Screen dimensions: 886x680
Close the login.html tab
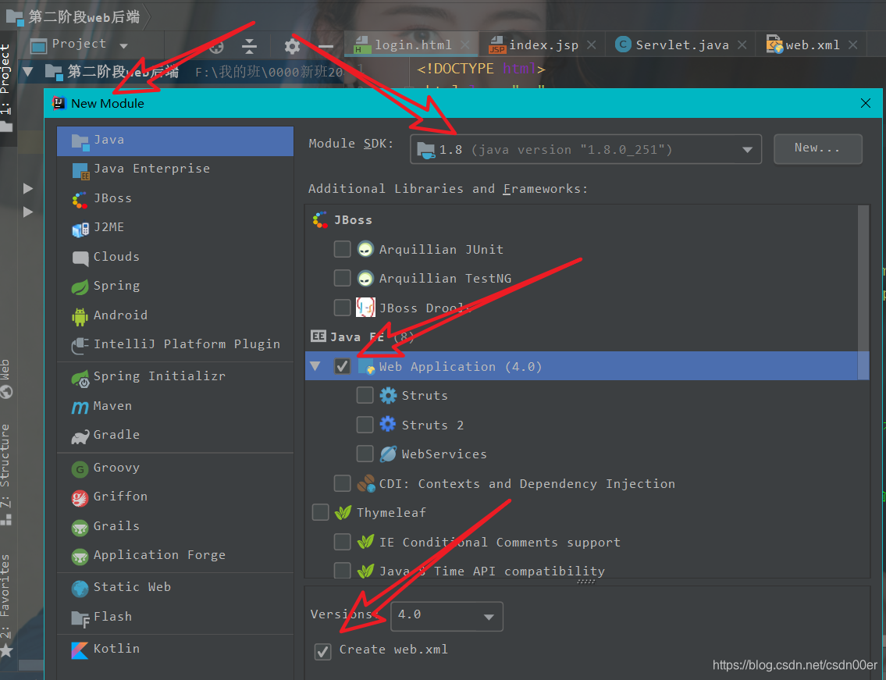[464, 45]
